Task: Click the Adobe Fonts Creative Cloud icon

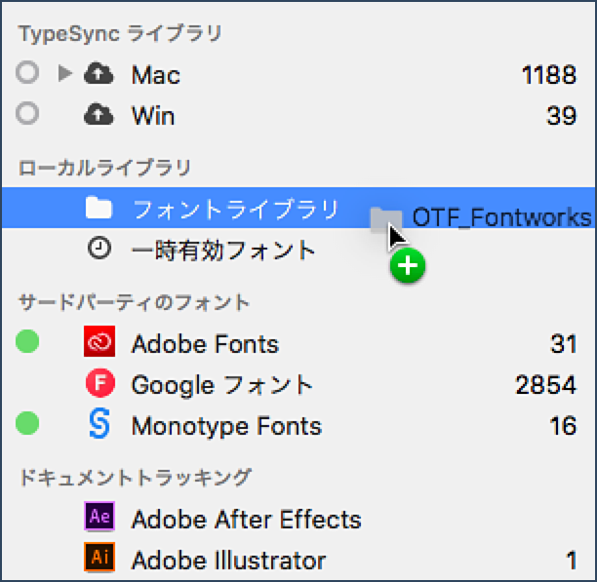Action: (x=99, y=341)
